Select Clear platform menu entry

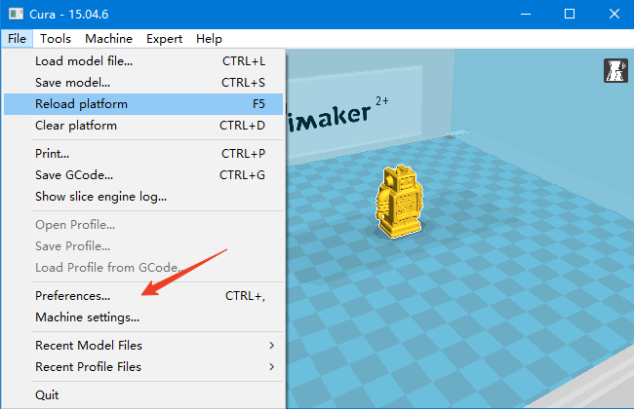[143, 126]
